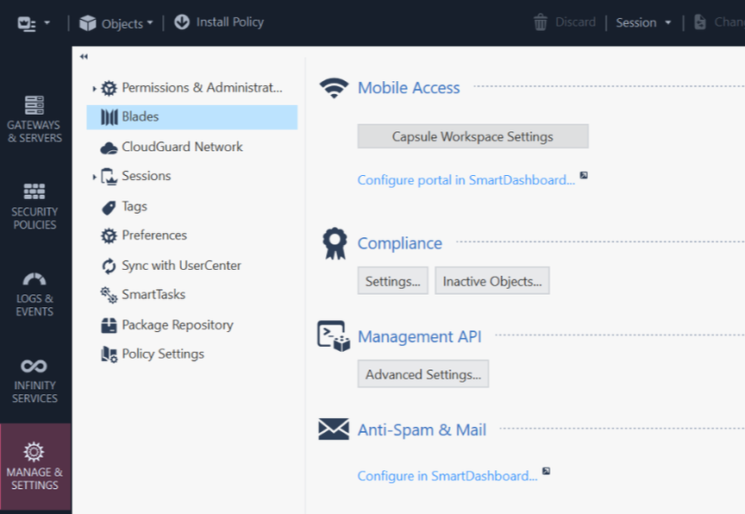Click the Mobile Access wifi icon

(x=334, y=88)
